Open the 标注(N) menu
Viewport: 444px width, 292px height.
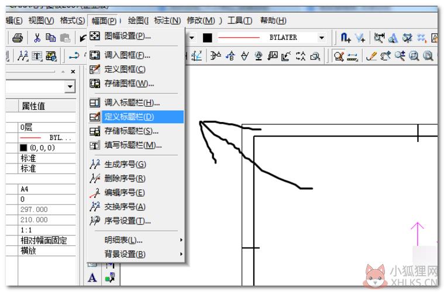pos(167,20)
